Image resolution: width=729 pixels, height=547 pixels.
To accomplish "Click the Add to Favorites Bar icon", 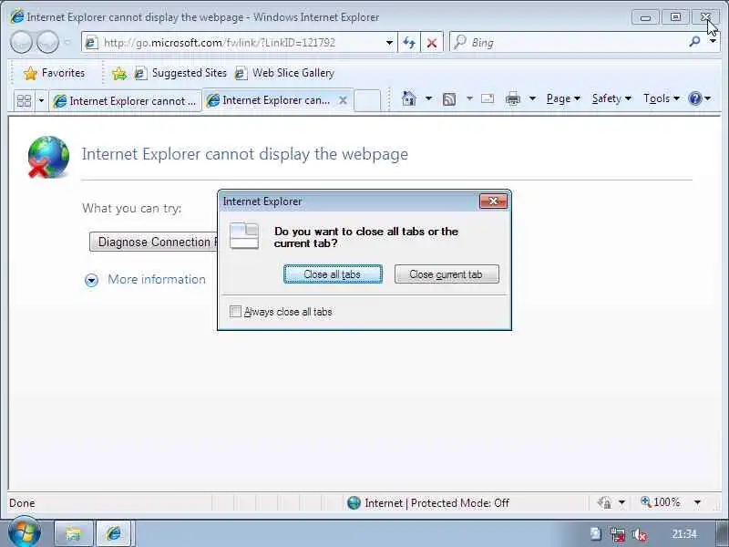I will coord(119,73).
